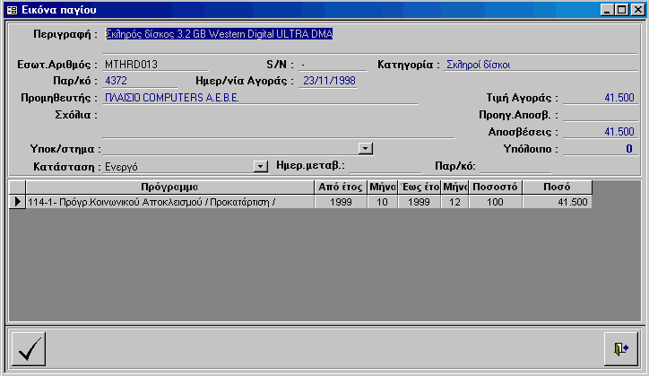This screenshot has width=649, height=376.
Task: Click the S/N input field
Action: [x=333, y=65]
